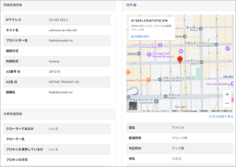Click the Chicago Fed Money Museum icon
The height and width of the screenshot is (167, 236).
[149, 55]
